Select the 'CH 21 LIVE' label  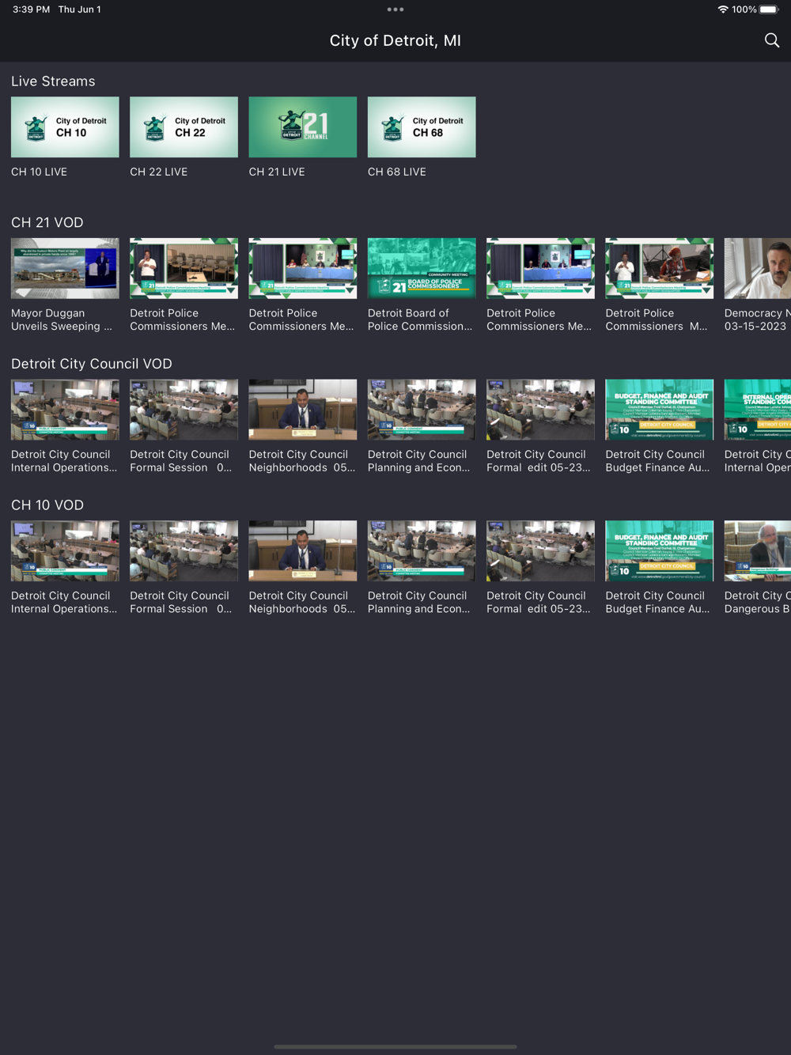277,172
